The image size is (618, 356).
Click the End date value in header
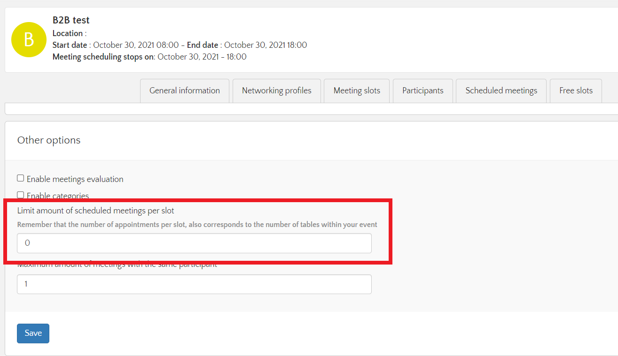266,45
